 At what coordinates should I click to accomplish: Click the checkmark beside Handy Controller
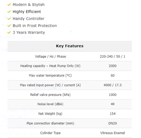tap(9, 19)
